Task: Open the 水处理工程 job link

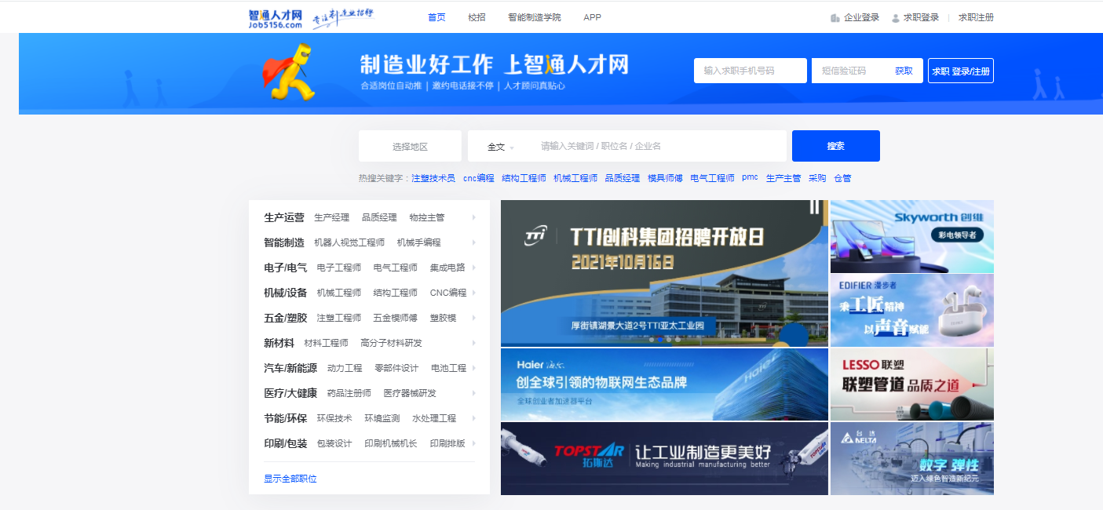Action: (x=434, y=418)
